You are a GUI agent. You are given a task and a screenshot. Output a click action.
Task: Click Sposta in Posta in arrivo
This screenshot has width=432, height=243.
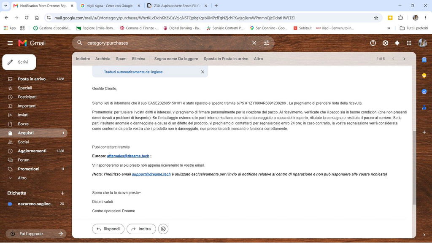[226, 59]
